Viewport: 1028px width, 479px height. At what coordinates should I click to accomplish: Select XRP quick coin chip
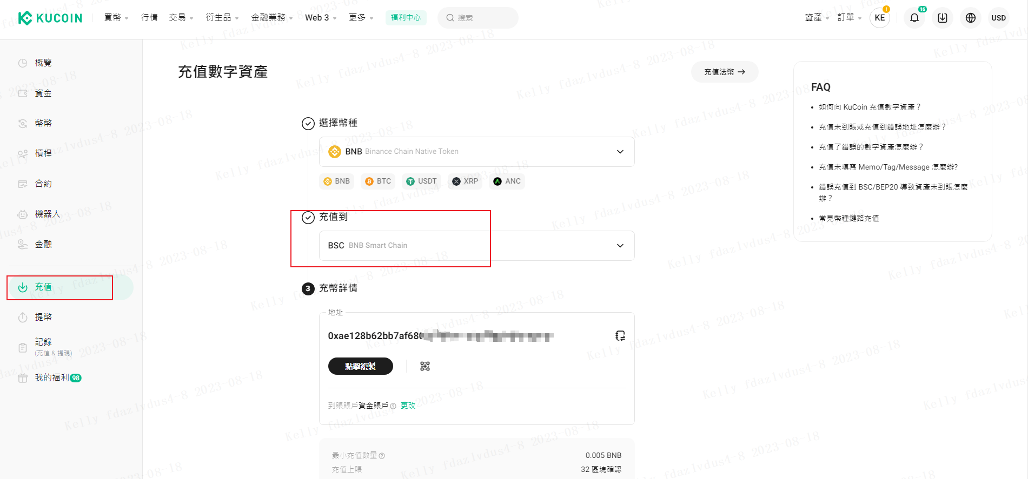tap(465, 181)
